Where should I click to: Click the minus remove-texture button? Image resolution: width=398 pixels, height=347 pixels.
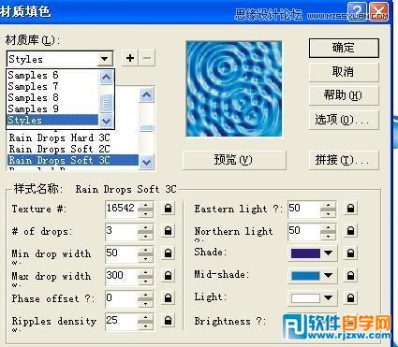[147, 58]
